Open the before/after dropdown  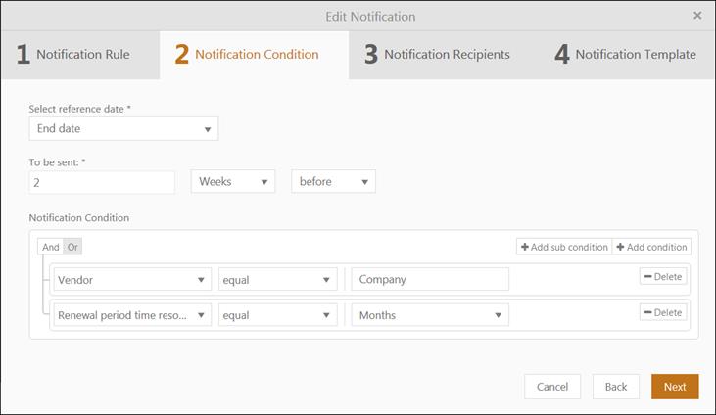click(333, 182)
